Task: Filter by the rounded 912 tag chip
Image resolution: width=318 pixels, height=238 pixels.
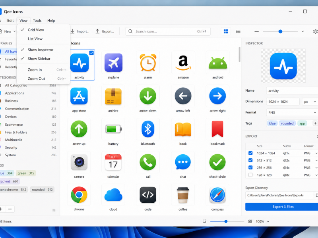Action: coord(42,190)
